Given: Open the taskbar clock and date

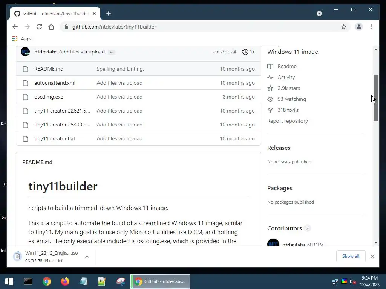Looking at the screenshot, I should [x=370, y=281].
